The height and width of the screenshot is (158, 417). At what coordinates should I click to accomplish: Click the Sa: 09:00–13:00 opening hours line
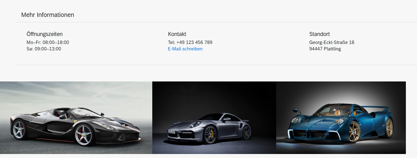point(44,49)
